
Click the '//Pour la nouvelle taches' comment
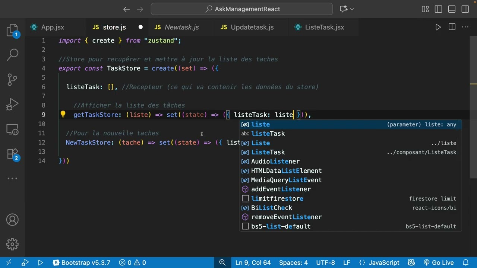click(x=112, y=133)
